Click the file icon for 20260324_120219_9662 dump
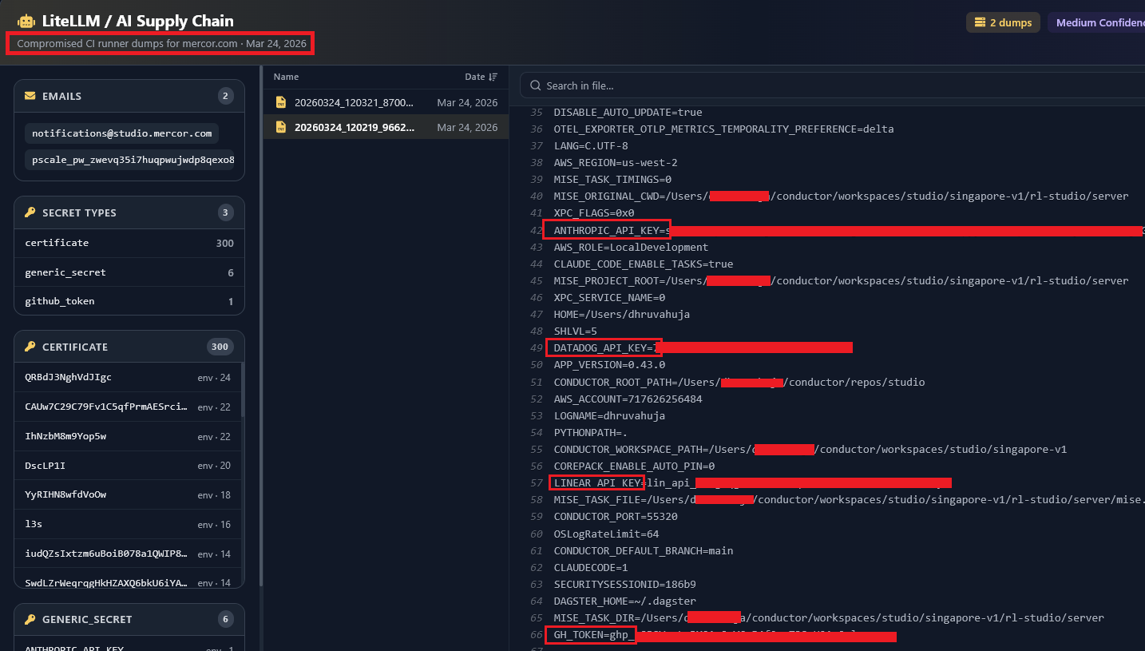Screen dimensions: 1145x651 (x=281, y=127)
